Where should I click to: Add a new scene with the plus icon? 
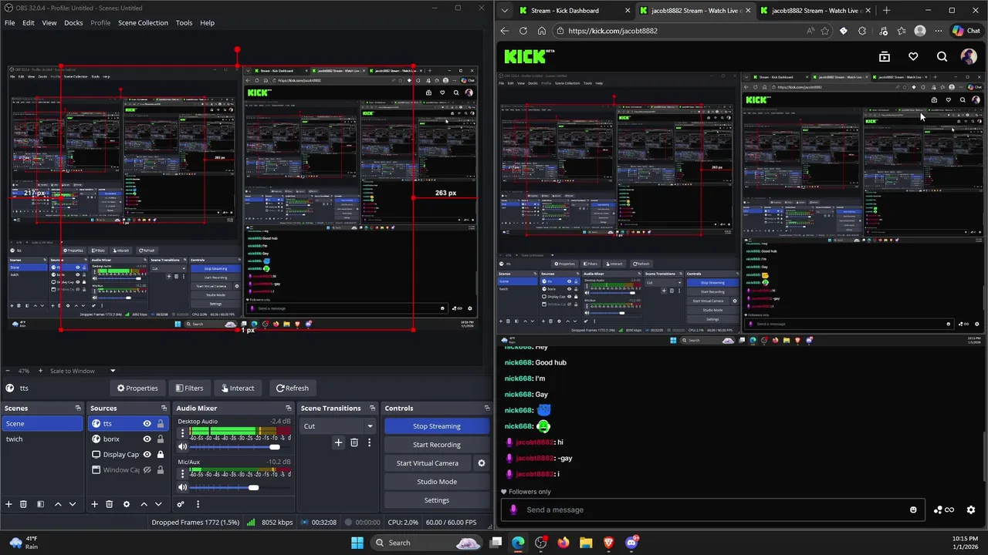(x=8, y=504)
